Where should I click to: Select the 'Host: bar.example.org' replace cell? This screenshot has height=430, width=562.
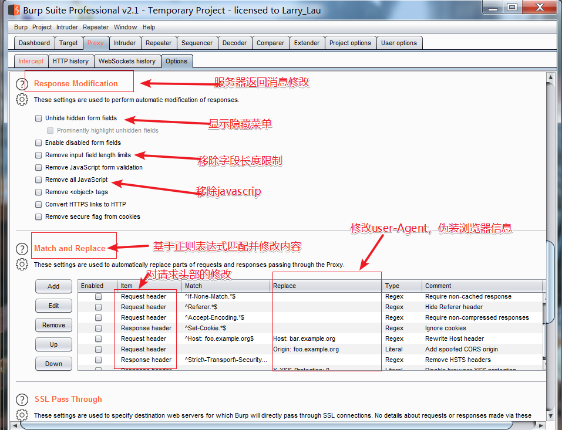[x=325, y=338]
